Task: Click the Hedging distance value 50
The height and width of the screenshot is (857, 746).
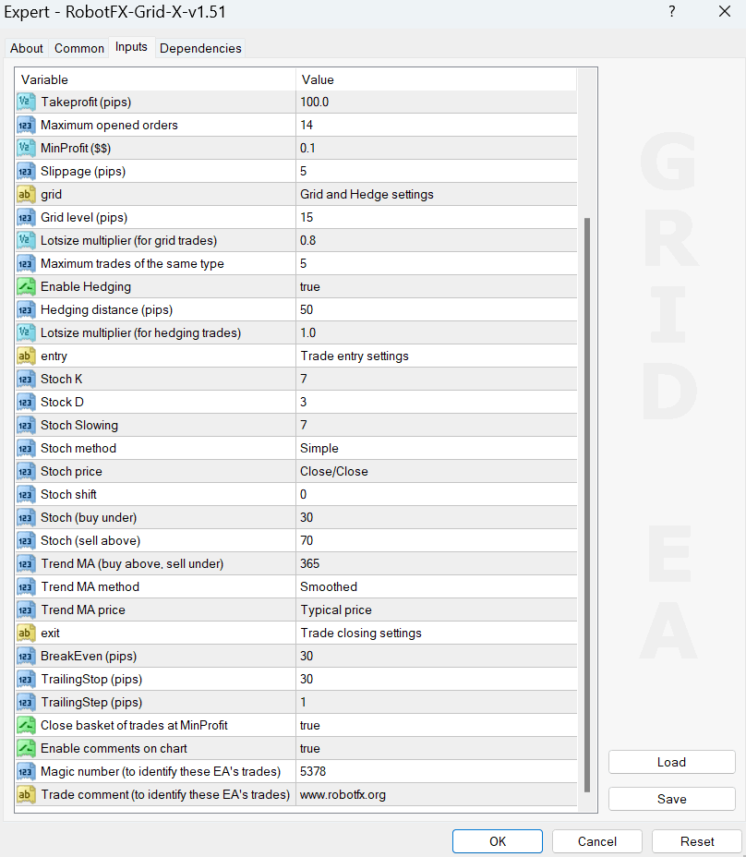Action: [436, 310]
